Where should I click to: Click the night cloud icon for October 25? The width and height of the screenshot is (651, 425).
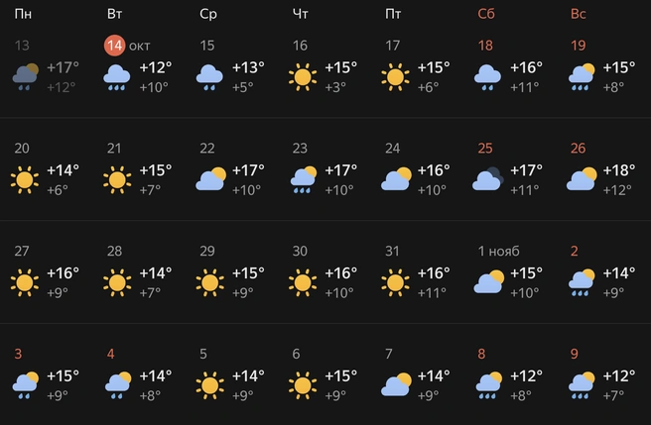pos(489,179)
